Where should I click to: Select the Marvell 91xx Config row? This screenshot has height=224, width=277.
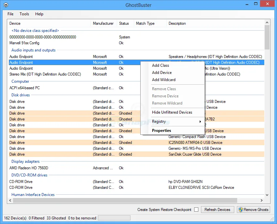coord(136,43)
